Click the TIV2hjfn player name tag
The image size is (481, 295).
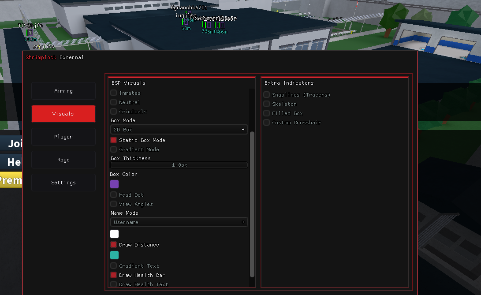[30, 26]
